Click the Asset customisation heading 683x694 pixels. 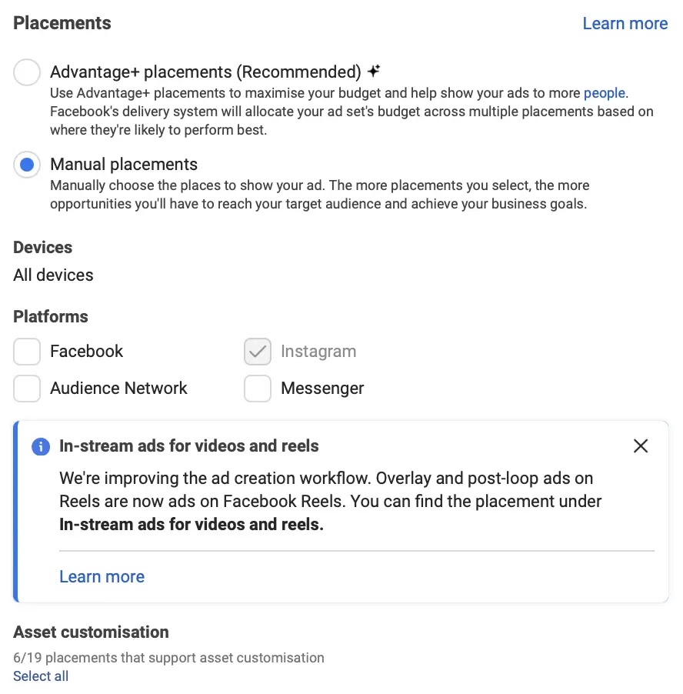click(91, 632)
